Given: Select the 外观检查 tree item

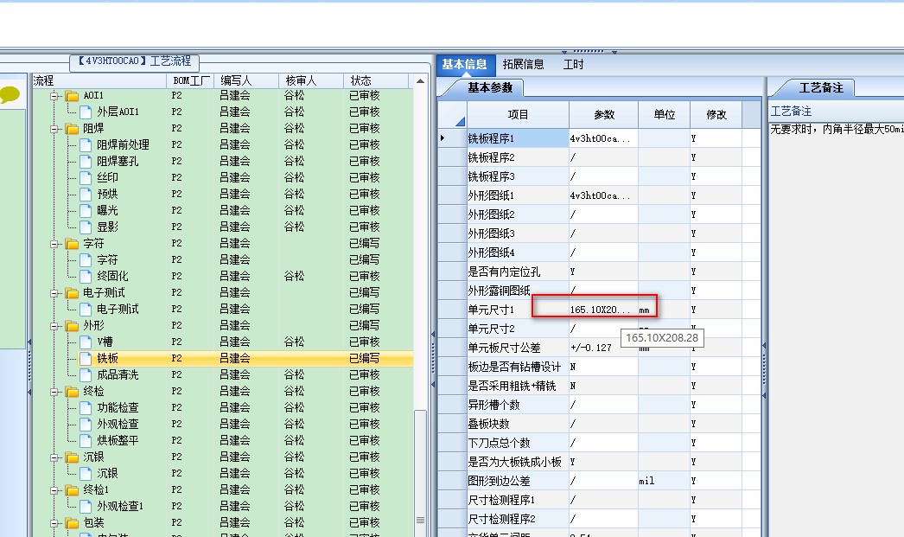Looking at the screenshot, I should (x=118, y=424).
